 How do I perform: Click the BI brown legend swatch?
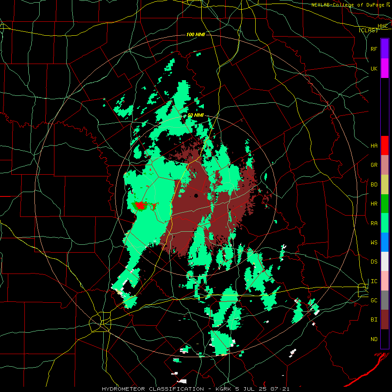point(385,320)
